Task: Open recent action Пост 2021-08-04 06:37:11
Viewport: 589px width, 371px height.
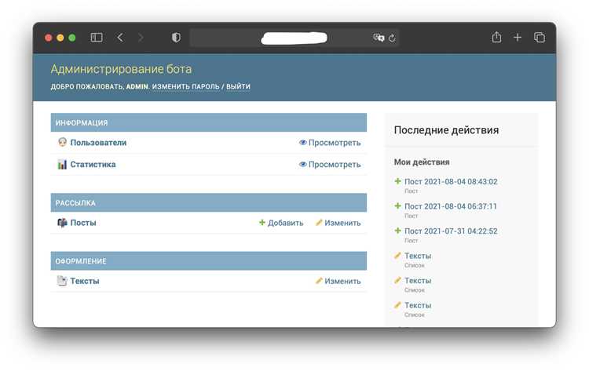Action: tap(451, 206)
